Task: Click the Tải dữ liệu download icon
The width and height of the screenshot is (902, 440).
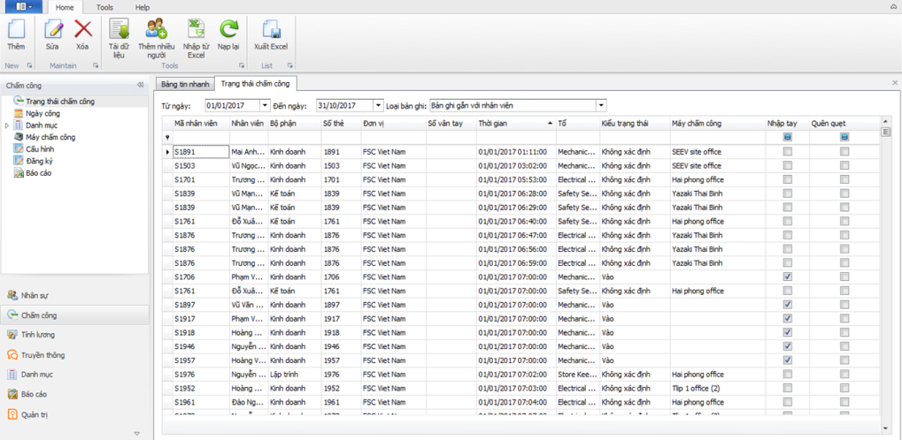Action: point(119,29)
